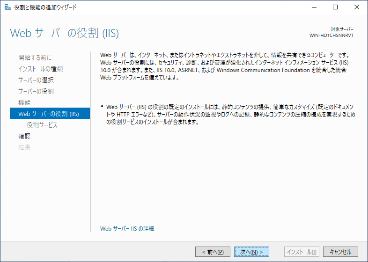Click the 対象サーバー label
Image resolution: width=368 pixels, height=262 pixels.
click(342, 29)
